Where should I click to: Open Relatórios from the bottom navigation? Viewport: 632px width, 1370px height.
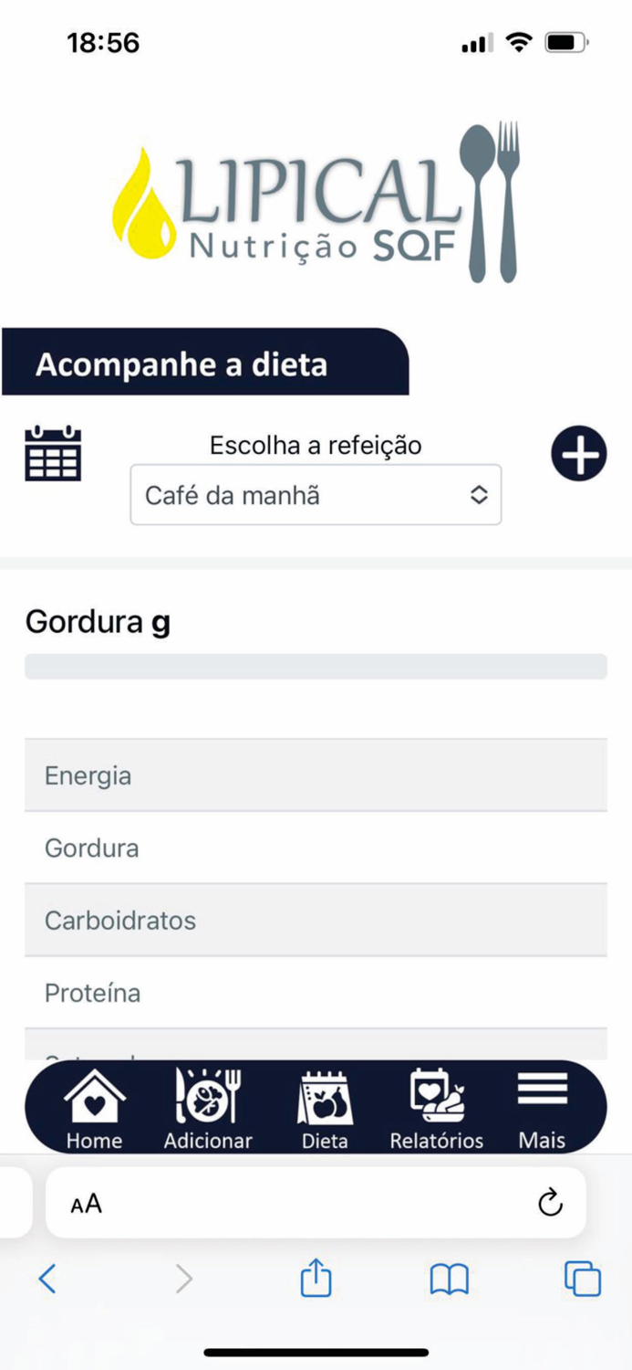436,1105
